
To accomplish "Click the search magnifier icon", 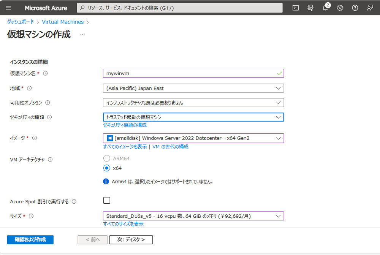I will click(82, 8).
